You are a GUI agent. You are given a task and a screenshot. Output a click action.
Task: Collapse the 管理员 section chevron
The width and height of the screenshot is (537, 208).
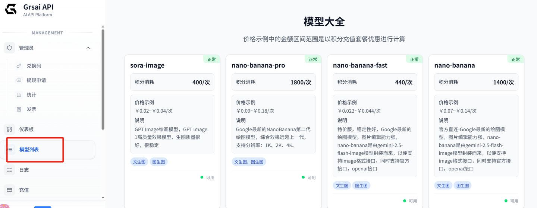coord(88,48)
